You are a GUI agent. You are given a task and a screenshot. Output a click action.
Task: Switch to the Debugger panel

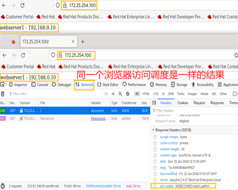62,85
